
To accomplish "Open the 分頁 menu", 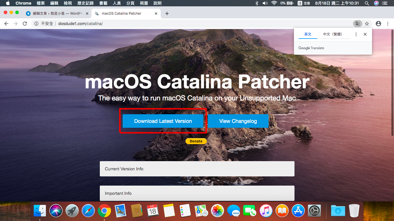I will pos(130,3).
